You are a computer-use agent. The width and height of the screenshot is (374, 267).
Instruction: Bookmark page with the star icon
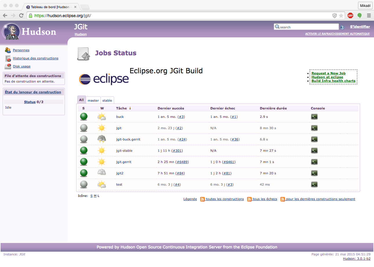[341, 15]
